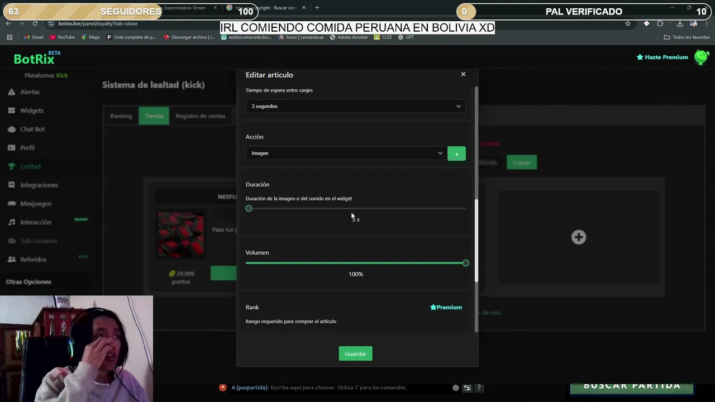Viewport: 715px width, 402px height.
Task: Open Lista completa de p... bookmark
Action: point(131,37)
